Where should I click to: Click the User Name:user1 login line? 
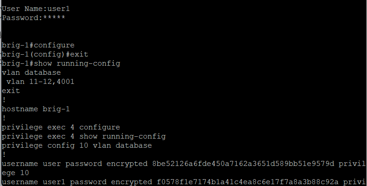(36, 9)
